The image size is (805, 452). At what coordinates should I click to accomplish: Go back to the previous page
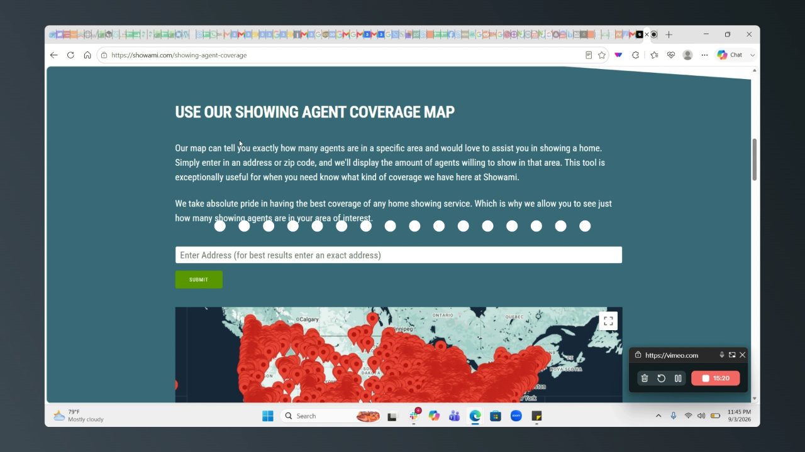click(x=53, y=55)
